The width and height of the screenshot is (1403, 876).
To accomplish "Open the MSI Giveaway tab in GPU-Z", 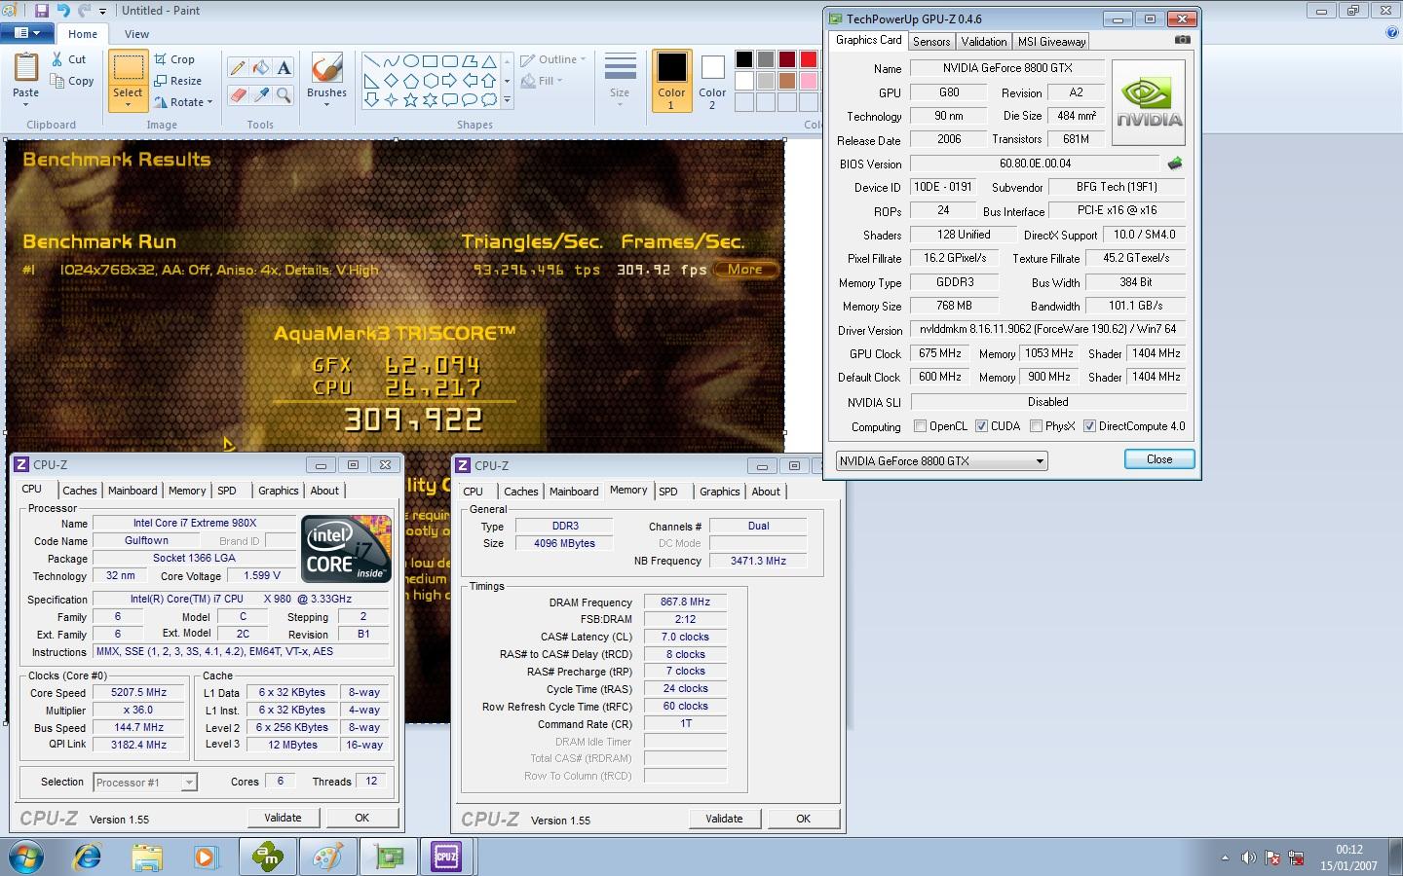I will coord(1051,42).
